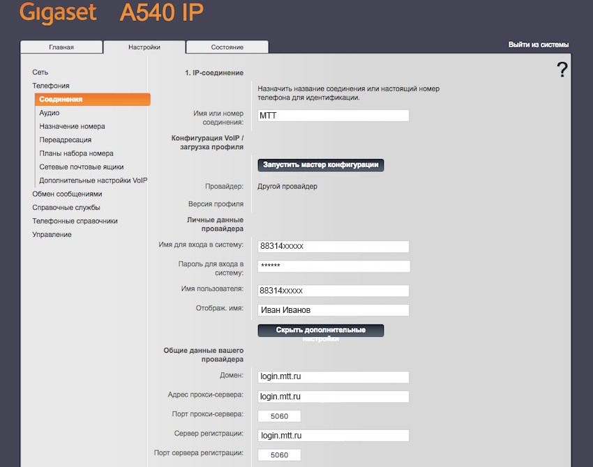Select the Настройки tab
Image resolution: width=593 pixels, height=467 pixels.
point(144,47)
